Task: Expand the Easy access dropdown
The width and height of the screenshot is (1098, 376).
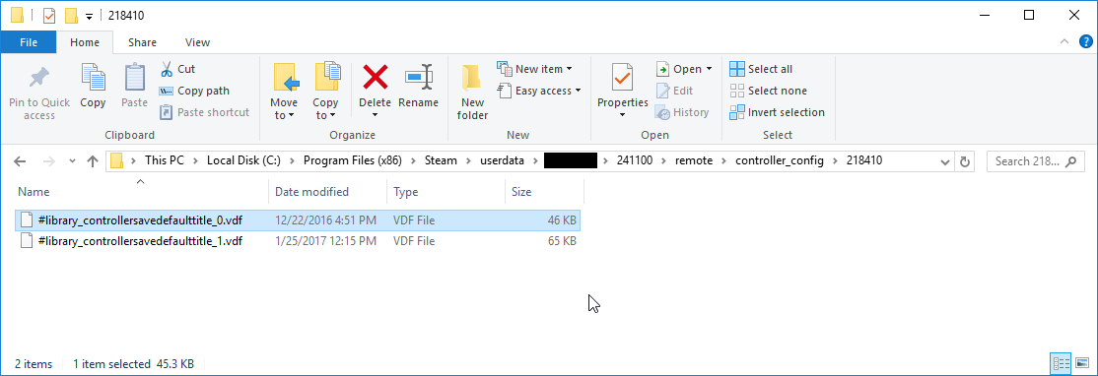Action: click(540, 91)
